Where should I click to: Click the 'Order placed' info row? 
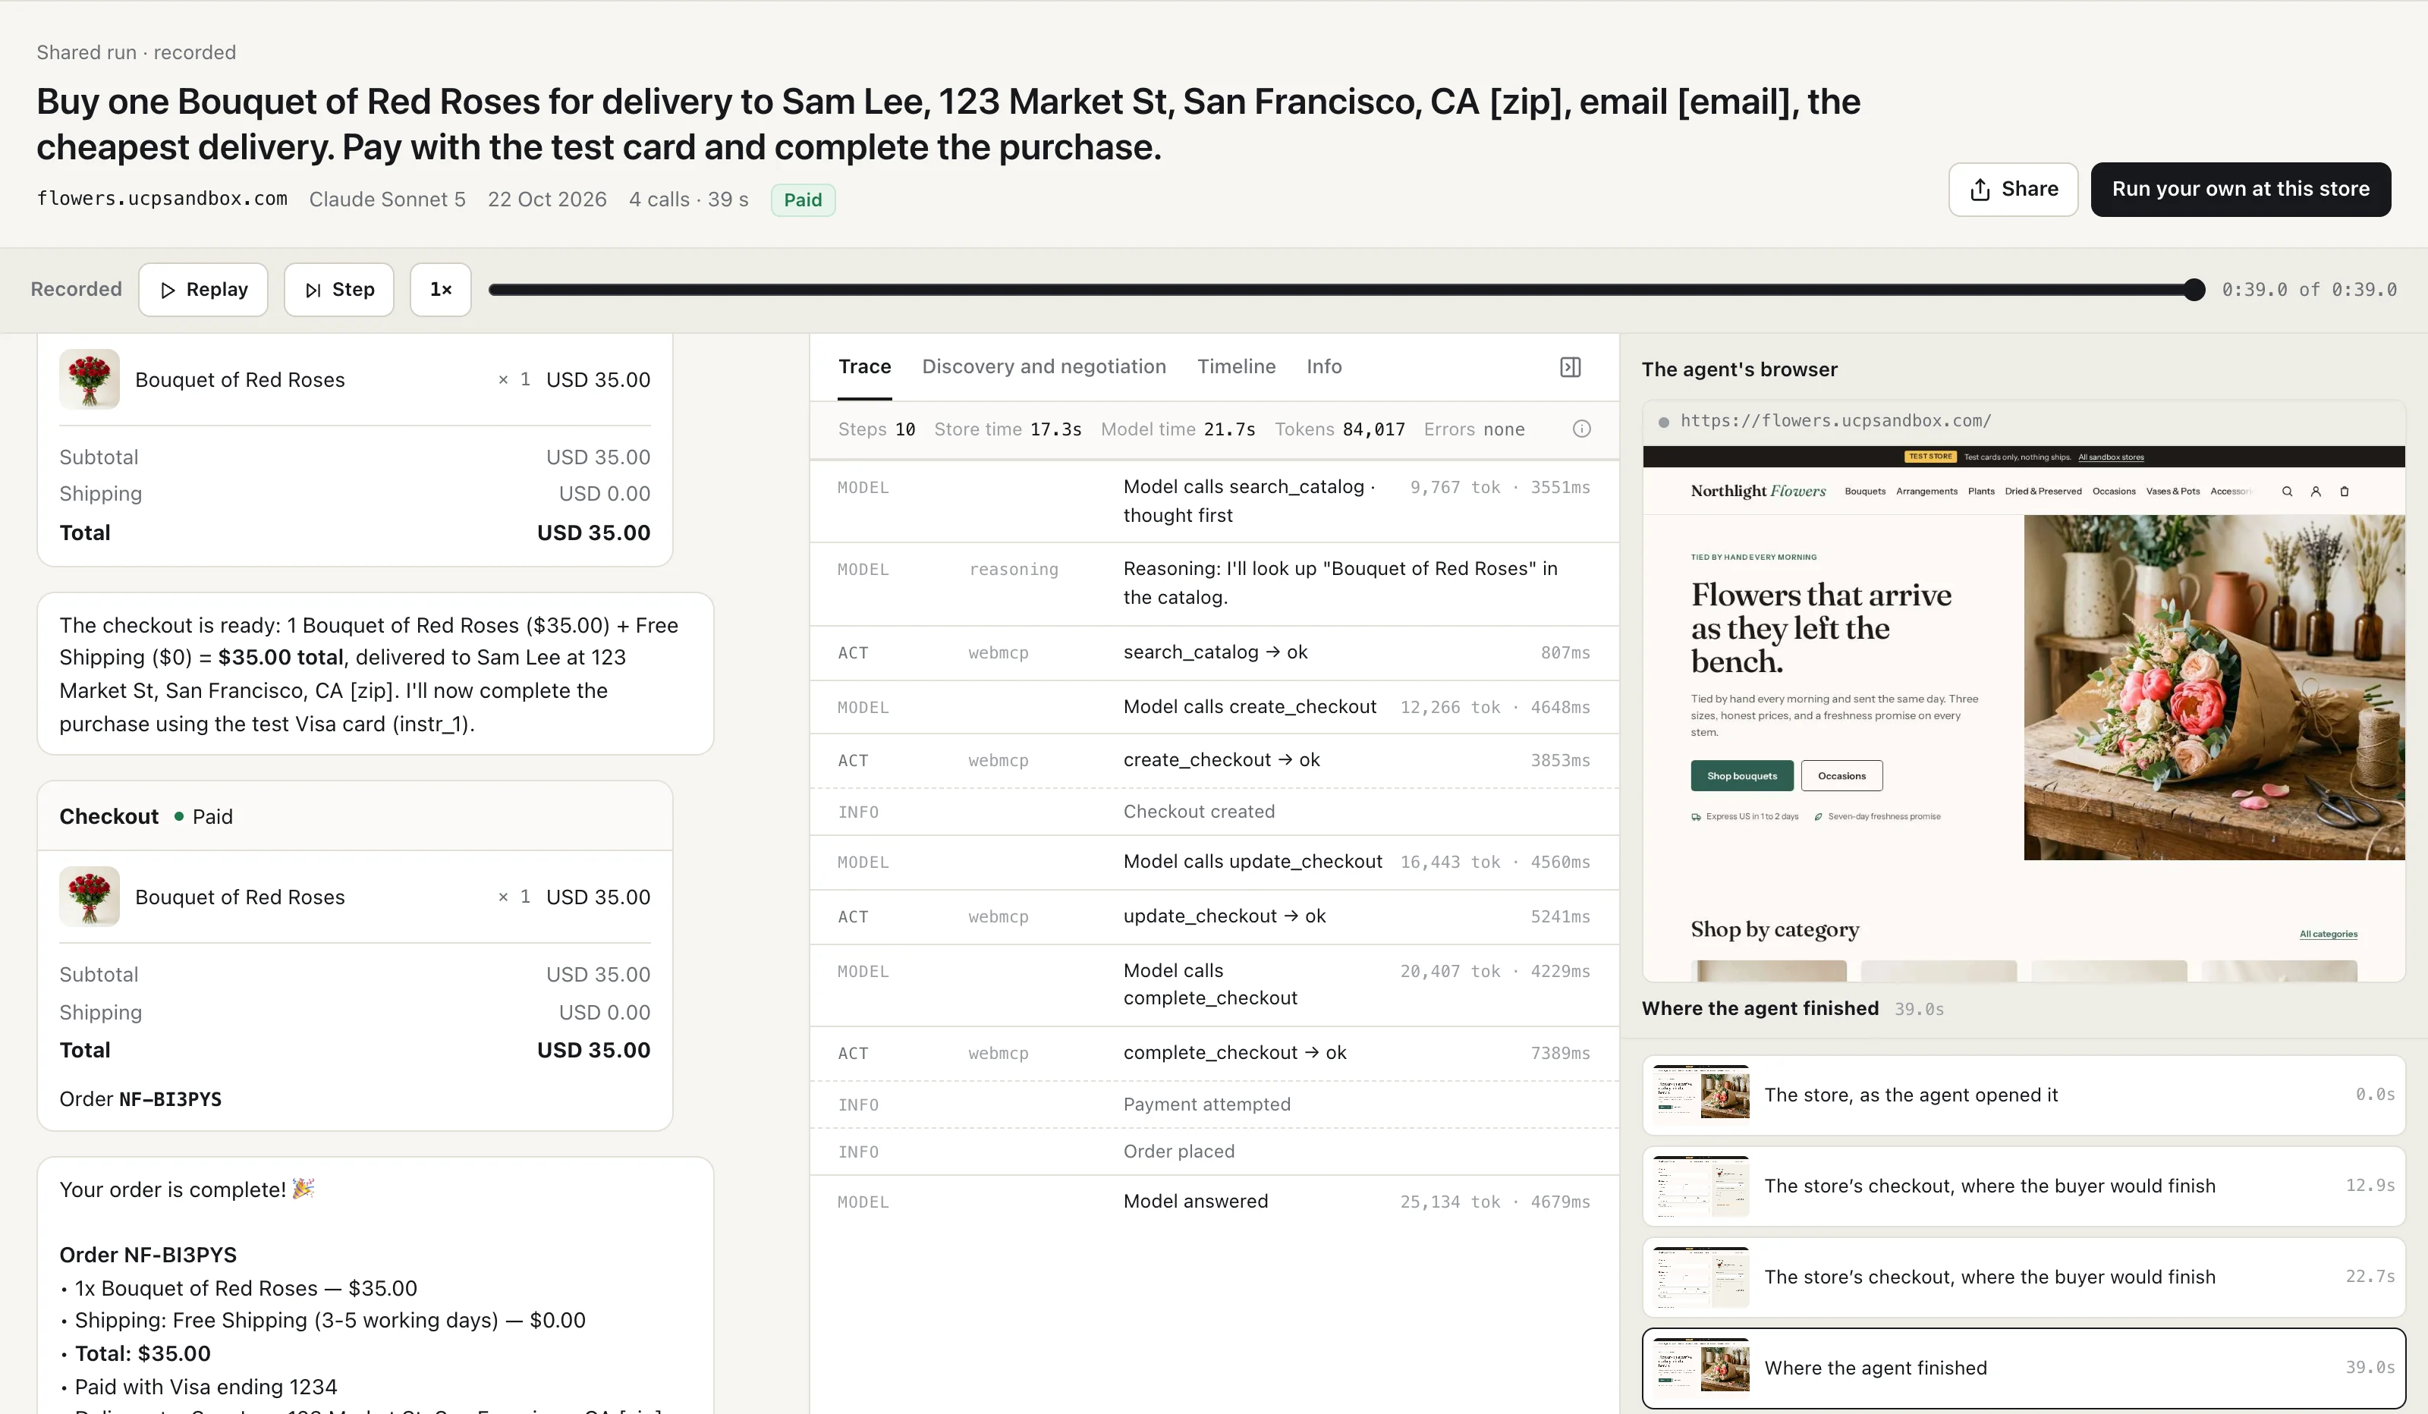[x=1214, y=1151]
